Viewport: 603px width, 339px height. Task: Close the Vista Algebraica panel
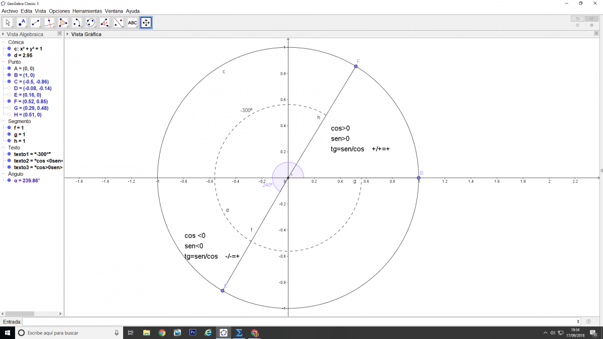coord(59,34)
